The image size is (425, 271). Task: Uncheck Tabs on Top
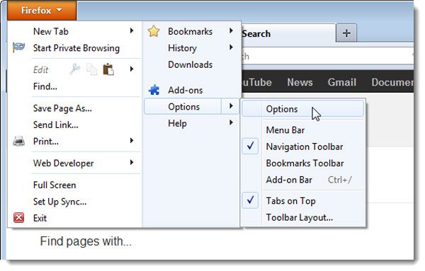(x=291, y=201)
